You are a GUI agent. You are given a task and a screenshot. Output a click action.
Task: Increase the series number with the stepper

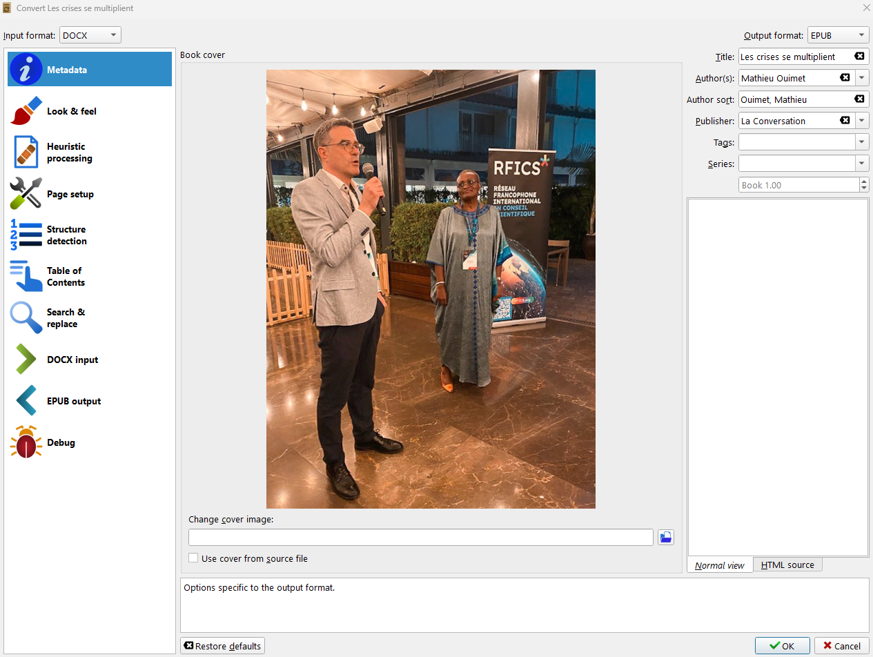pyautogui.click(x=863, y=181)
